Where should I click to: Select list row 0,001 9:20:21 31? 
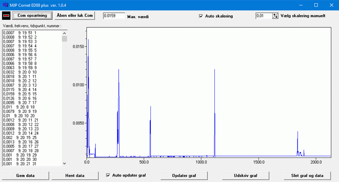click(32, 164)
